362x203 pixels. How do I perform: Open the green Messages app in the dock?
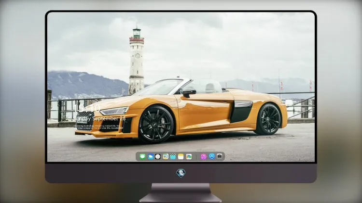point(142,156)
